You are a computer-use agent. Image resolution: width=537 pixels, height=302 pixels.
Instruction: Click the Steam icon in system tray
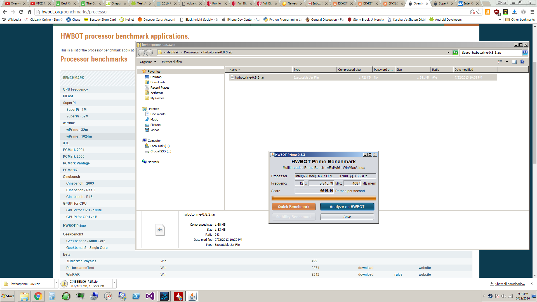tap(490, 296)
